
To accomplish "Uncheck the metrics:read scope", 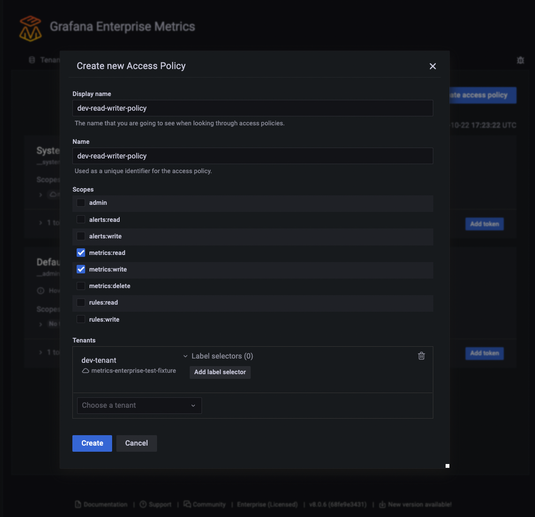I will pos(81,253).
